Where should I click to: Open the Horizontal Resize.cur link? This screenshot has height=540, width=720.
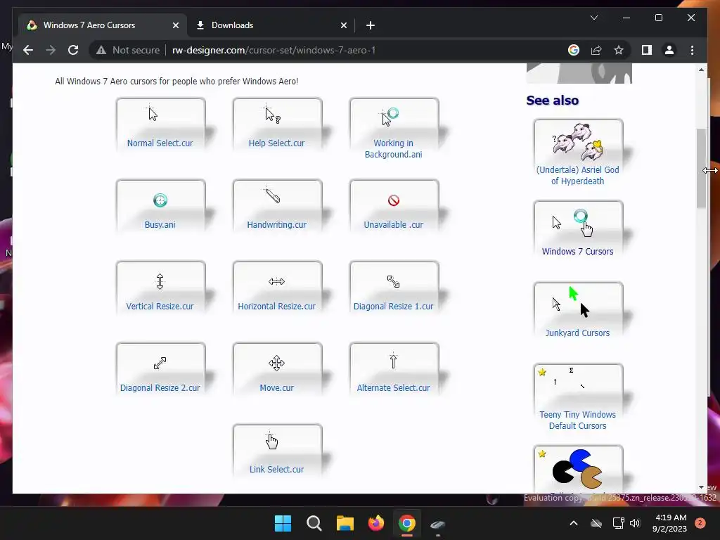click(x=276, y=307)
